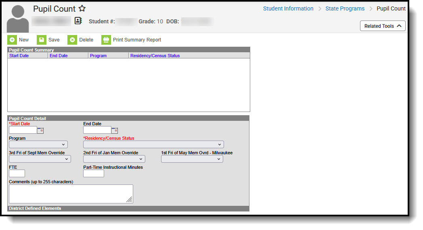
Task: Click the Comments box resize handle
Action: pos(130,199)
